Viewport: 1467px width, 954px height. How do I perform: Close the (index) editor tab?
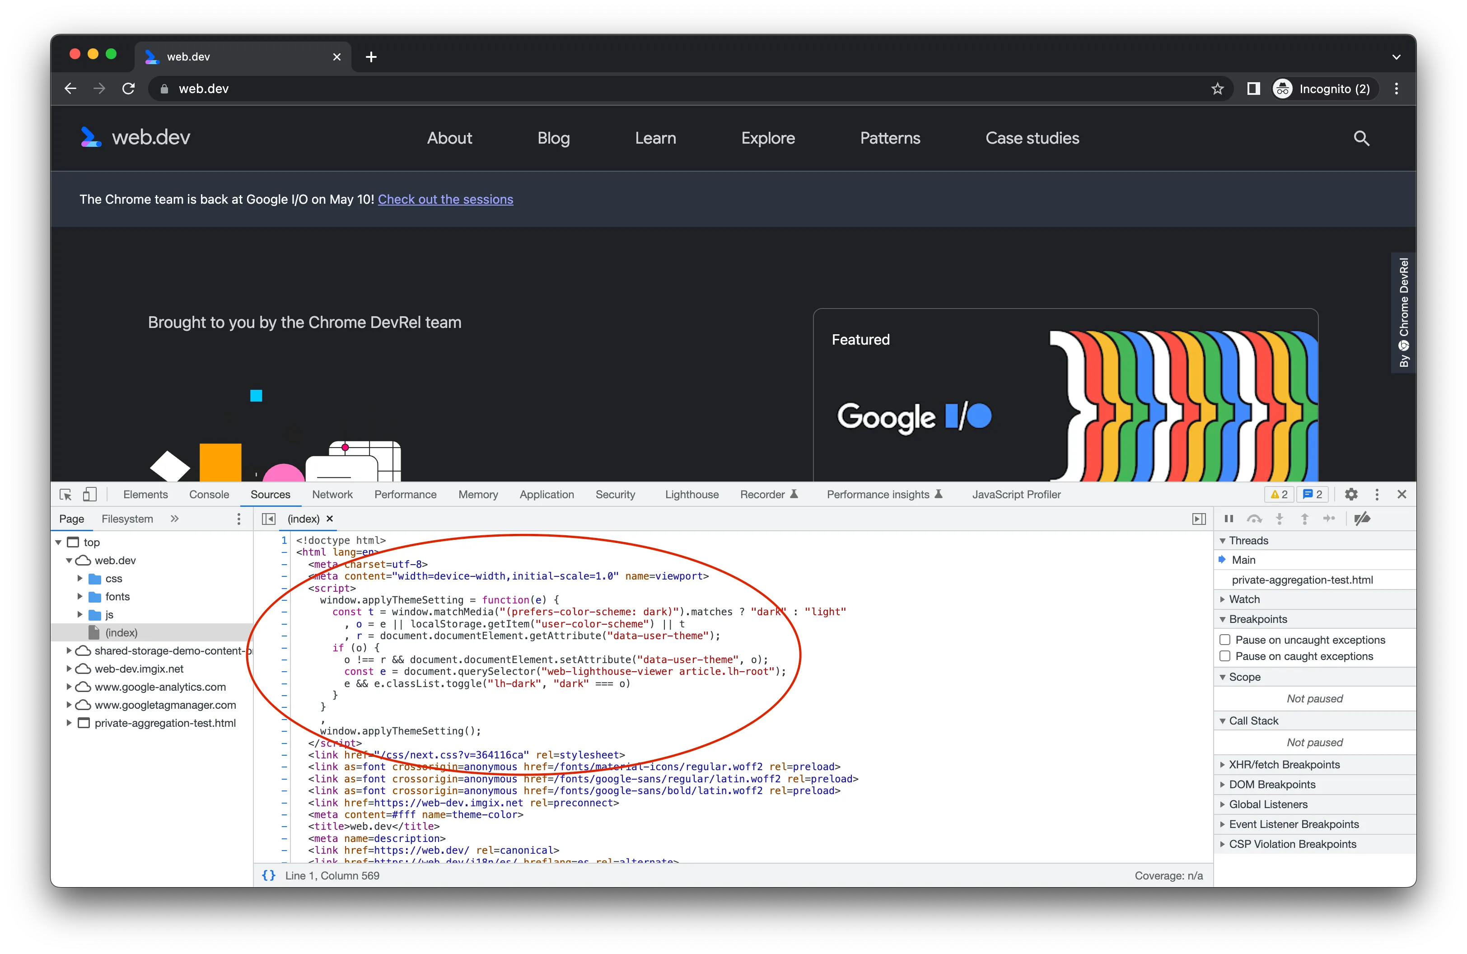pyautogui.click(x=329, y=519)
